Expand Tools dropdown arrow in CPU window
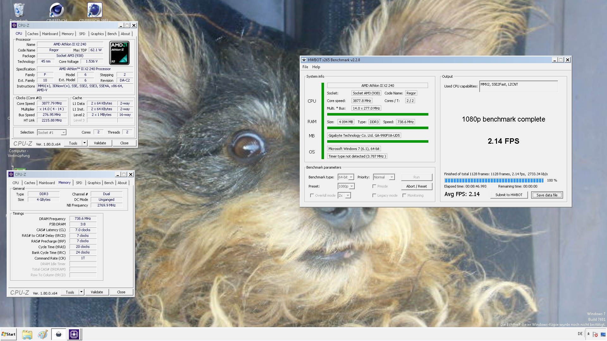 pos(84,143)
